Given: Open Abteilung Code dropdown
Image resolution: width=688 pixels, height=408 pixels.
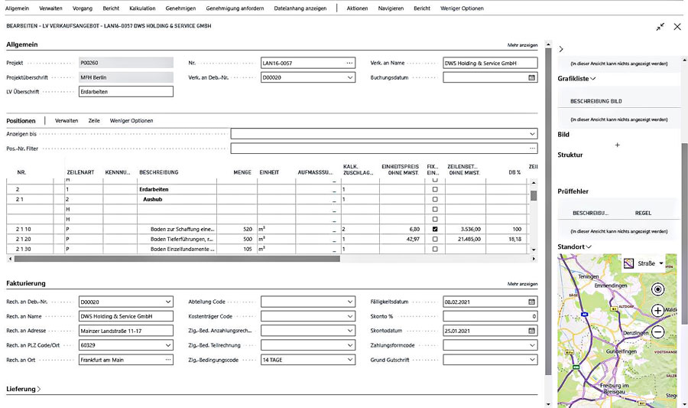Looking at the screenshot, I should [349, 302].
